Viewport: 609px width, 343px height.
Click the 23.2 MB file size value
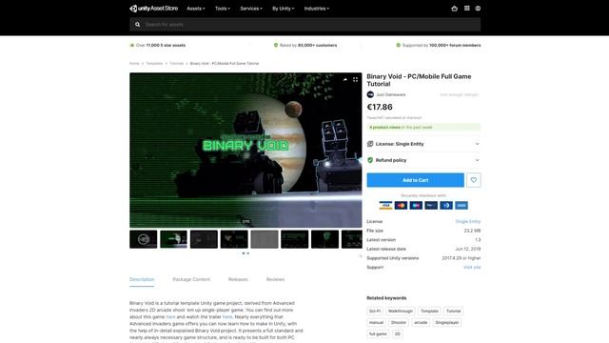click(472, 231)
